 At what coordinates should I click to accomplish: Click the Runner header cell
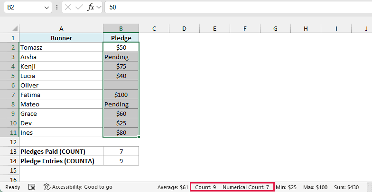tap(61, 38)
